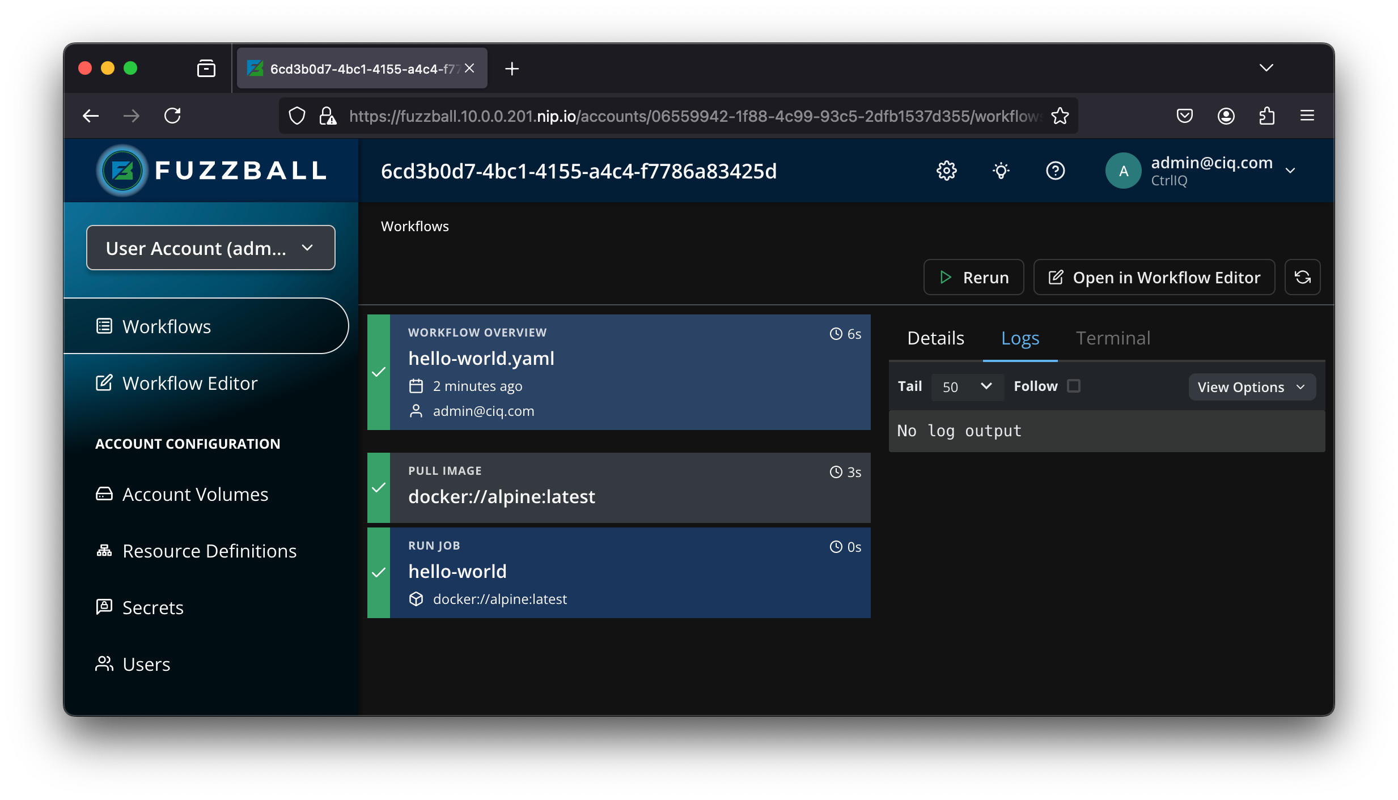Open the Terminal tab

click(x=1113, y=338)
